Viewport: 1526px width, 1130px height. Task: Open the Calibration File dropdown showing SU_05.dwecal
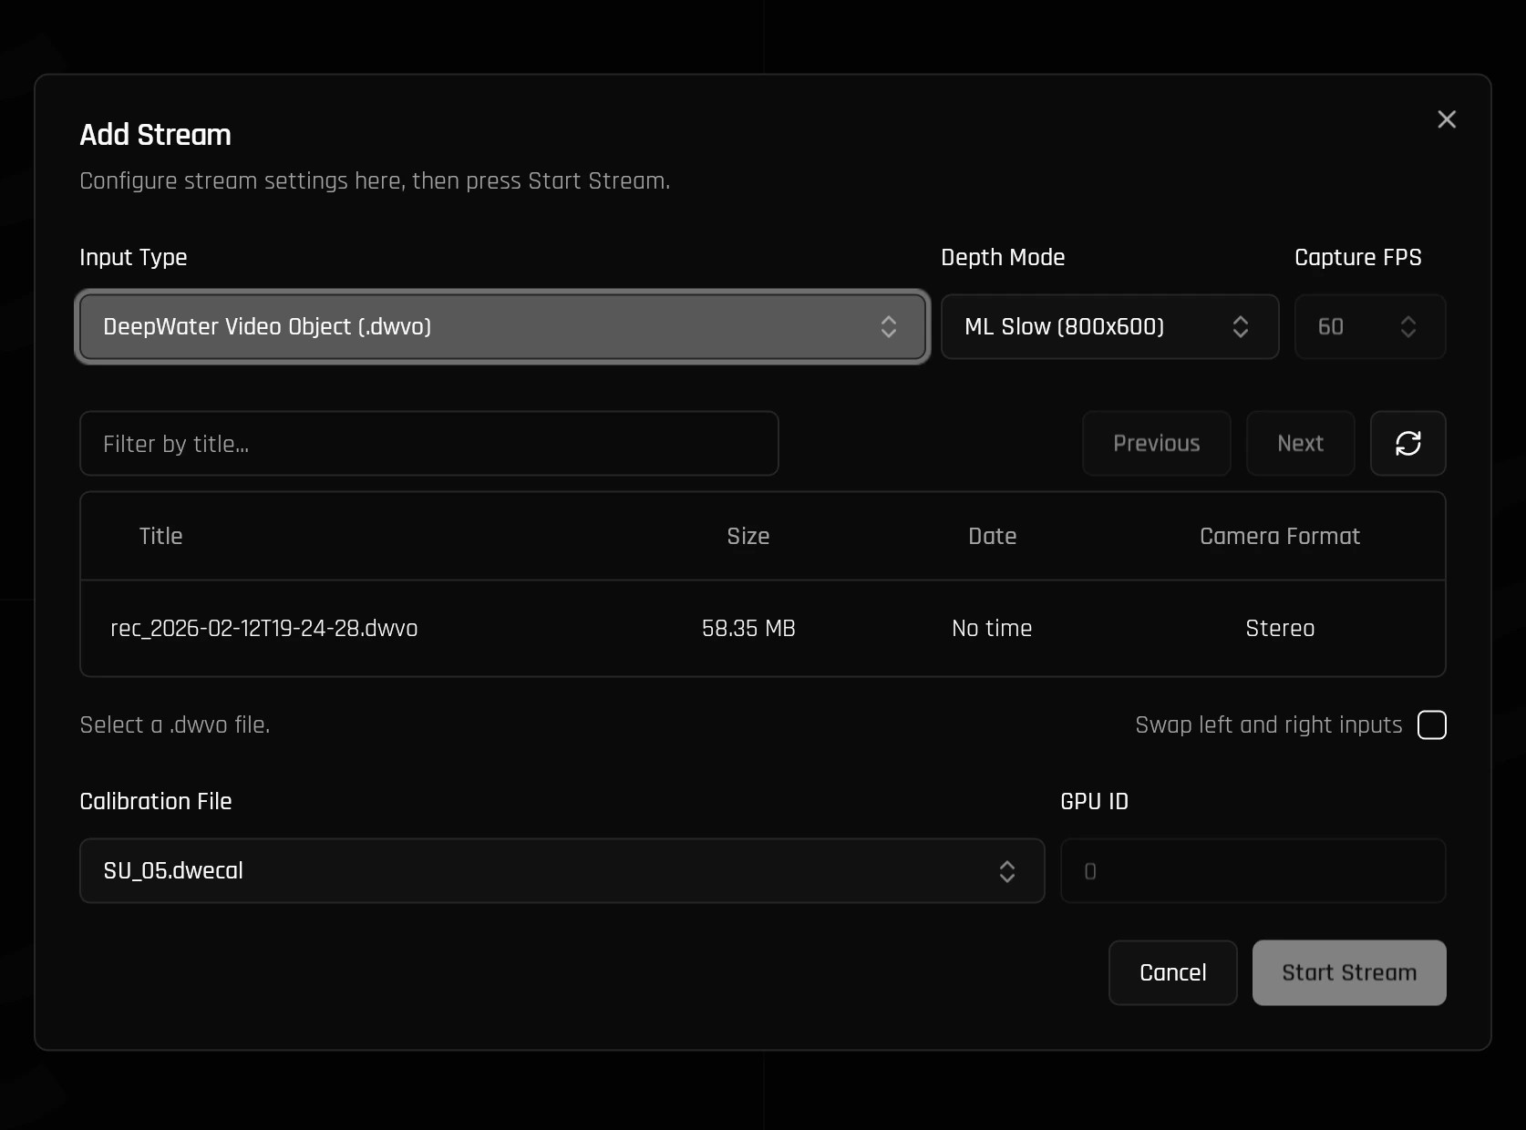click(x=561, y=871)
